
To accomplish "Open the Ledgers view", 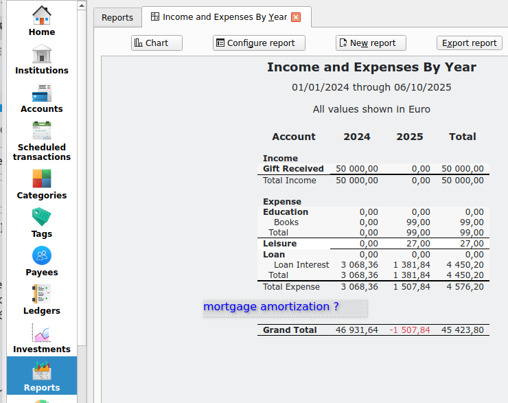I will 41,299.
